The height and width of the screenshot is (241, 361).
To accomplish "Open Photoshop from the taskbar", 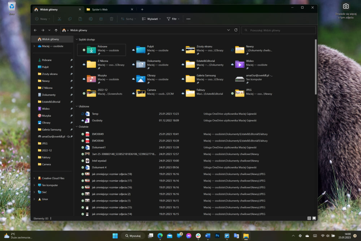I will [x=217, y=236].
